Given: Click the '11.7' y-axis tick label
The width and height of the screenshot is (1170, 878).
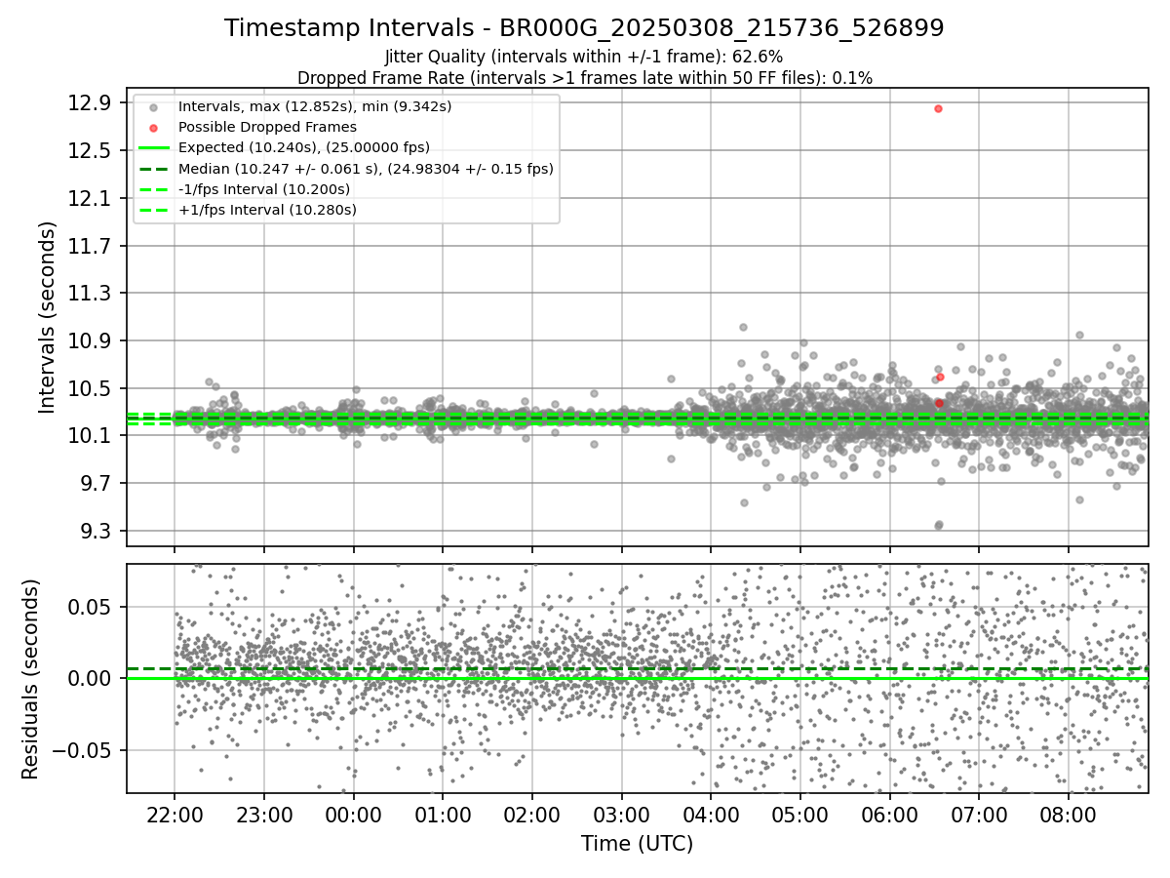Looking at the screenshot, I should 92,246.
